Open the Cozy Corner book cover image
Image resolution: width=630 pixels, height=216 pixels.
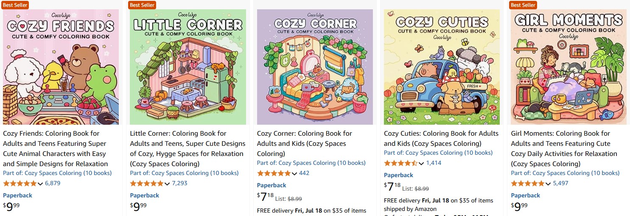pos(315,67)
